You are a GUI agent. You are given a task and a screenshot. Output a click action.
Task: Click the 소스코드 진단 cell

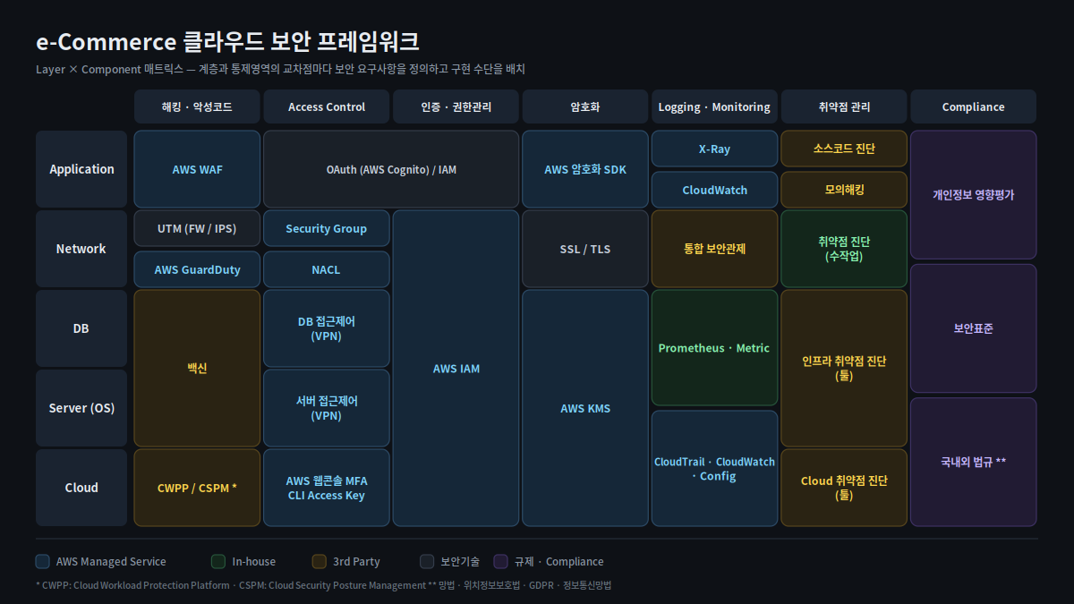click(844, 149)
